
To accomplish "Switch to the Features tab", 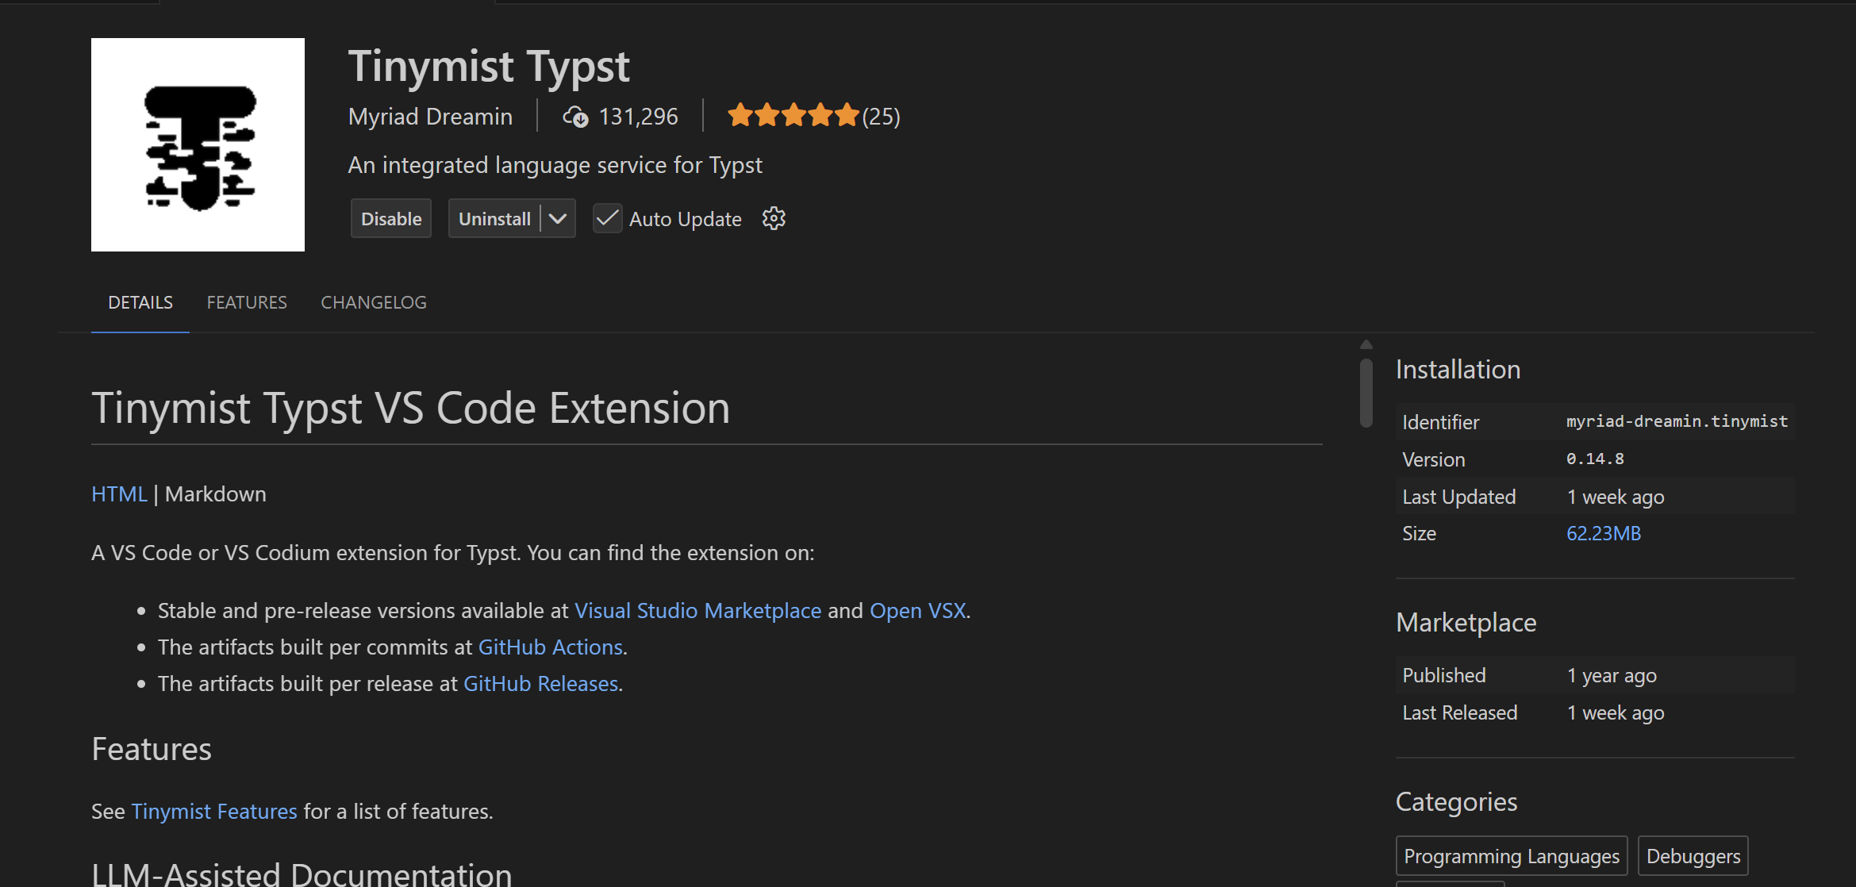I will 247,302.
